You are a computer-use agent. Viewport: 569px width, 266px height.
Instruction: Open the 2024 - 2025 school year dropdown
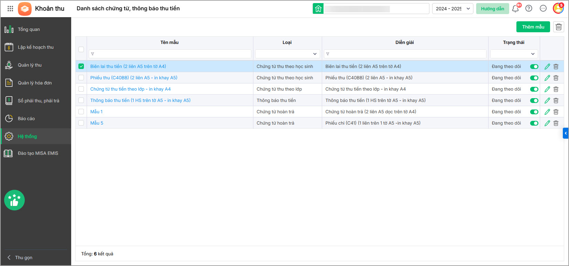453,9
